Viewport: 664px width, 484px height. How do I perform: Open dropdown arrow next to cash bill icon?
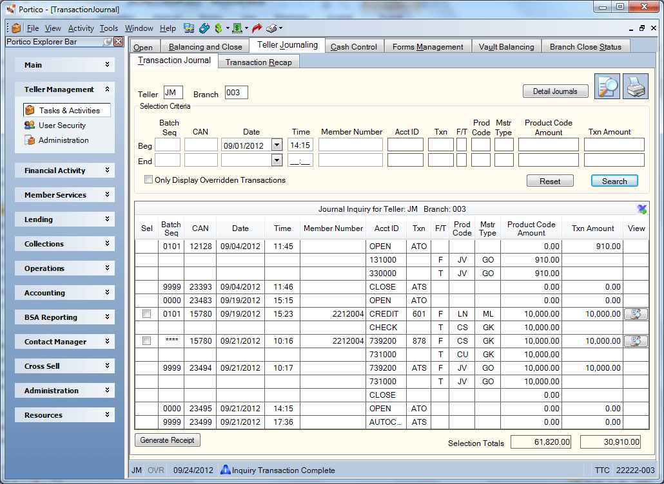(246, 28)
